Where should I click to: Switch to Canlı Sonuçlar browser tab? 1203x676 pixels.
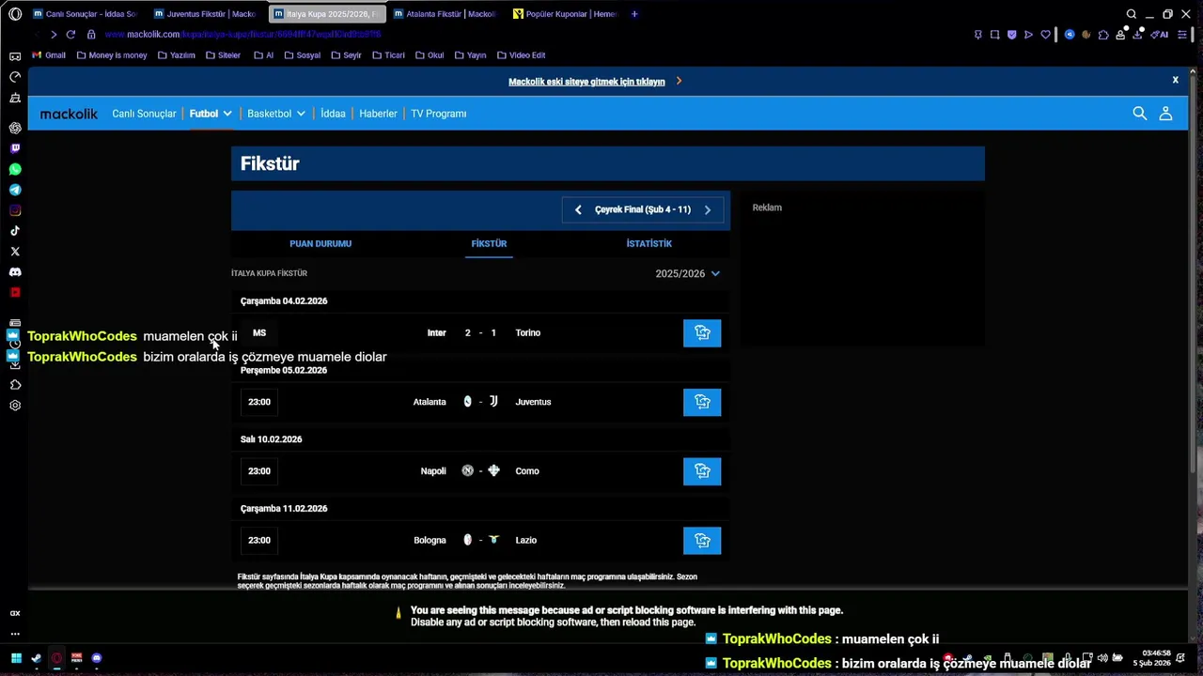pos(85,14)
